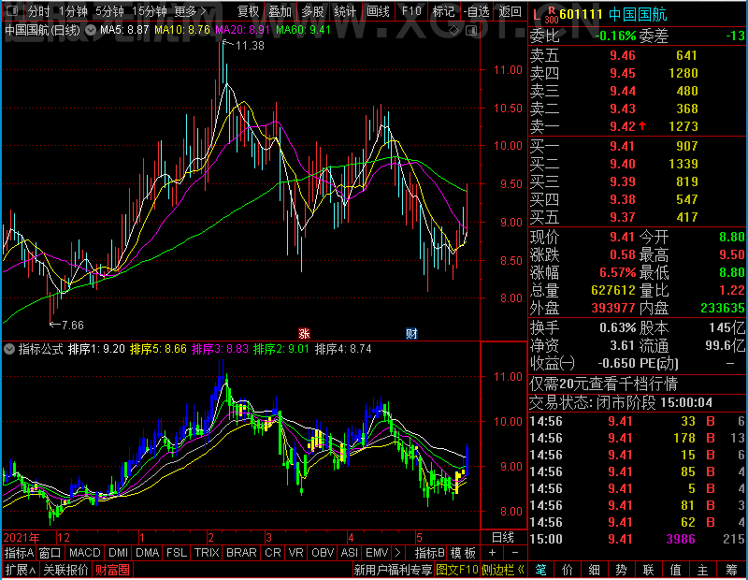This screenshot has width=748, height=580.
Task: Click the 标记 mark button
Action: (x=443, y=11)
